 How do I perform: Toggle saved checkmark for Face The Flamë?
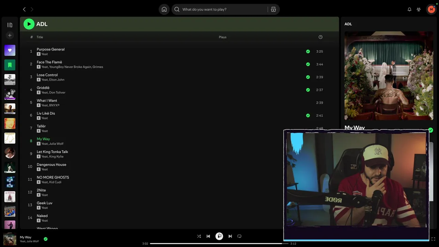coord(308,64)
